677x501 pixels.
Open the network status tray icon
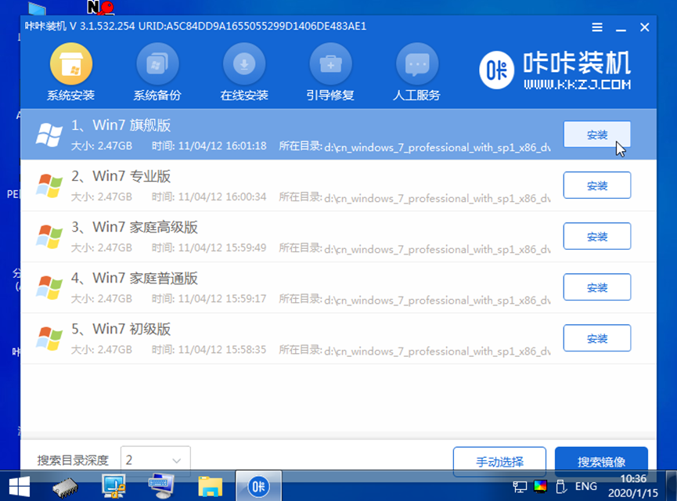(520, 488)
